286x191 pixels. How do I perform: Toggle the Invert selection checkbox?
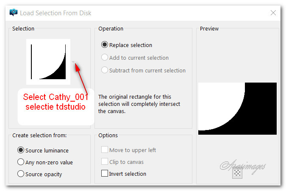coord(105,173)
